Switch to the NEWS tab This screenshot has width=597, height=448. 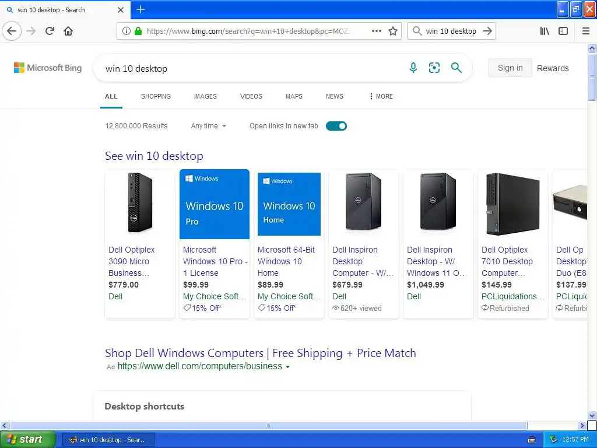tap(334, 96)
